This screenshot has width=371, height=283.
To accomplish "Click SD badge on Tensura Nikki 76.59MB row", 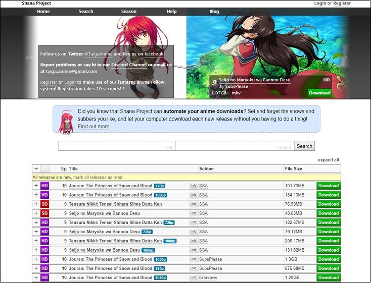I will click(x=44, y=204).
